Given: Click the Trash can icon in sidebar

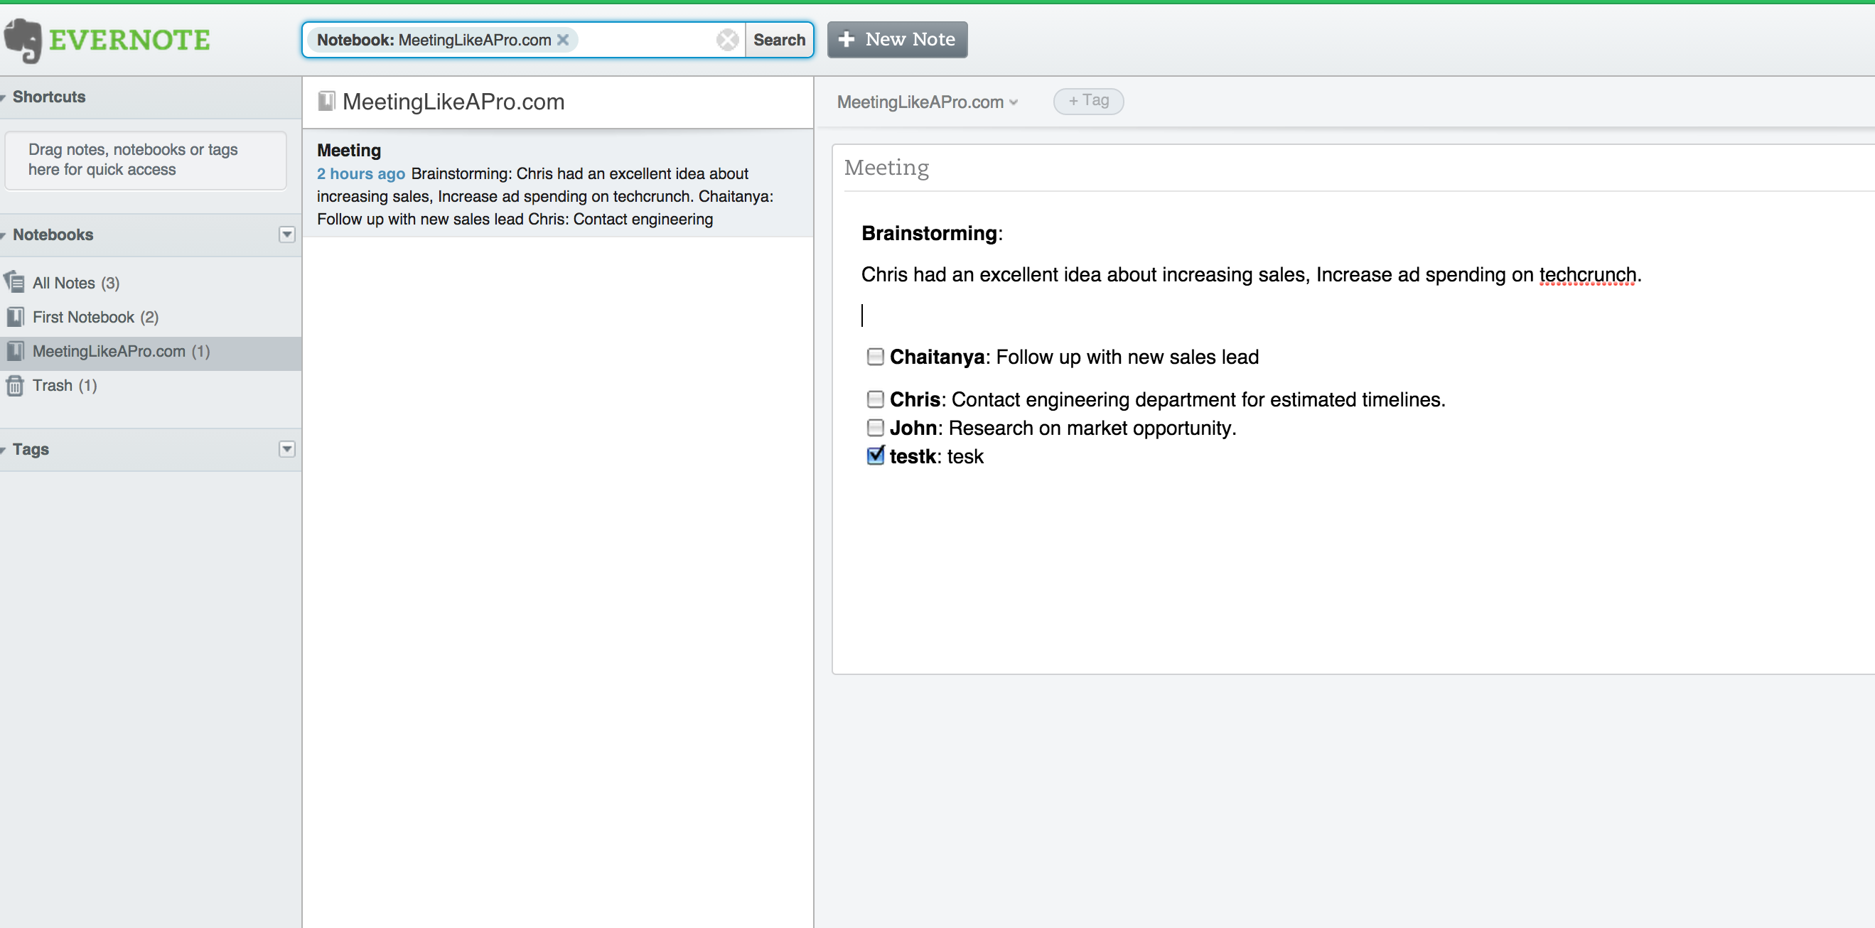Looking at the screenshot, I should click(x=14, y=385).
